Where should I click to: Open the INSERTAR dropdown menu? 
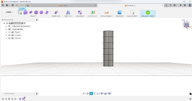click(120, 16)
